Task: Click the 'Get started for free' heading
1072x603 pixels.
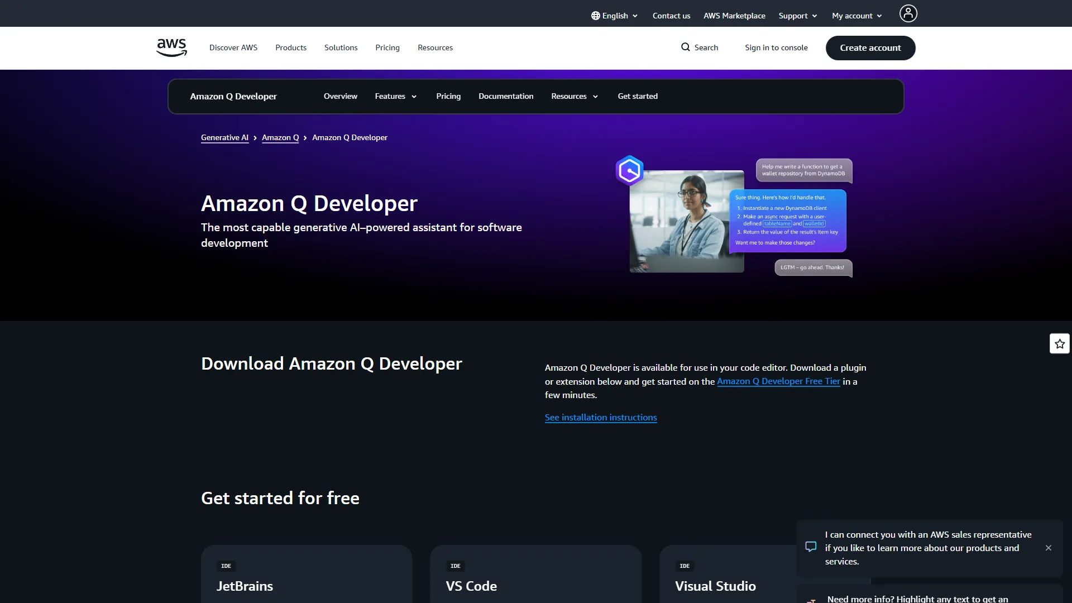Action: click(280, 498)
